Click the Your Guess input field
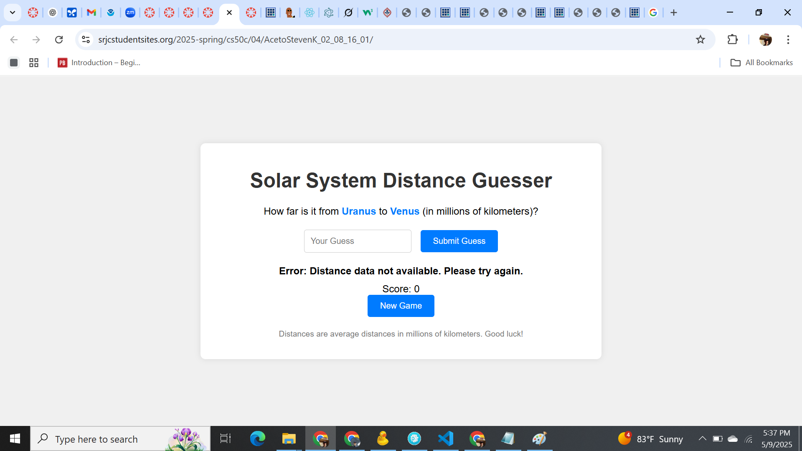802x451 pixels. [357, 241]
